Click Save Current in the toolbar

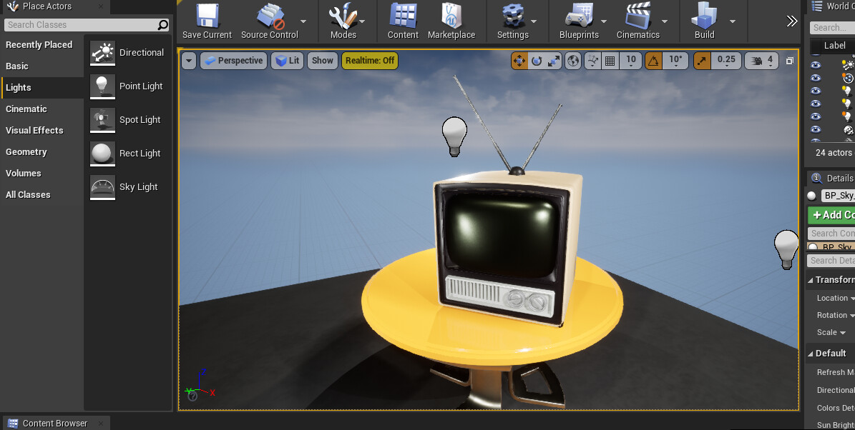point(206,21)
